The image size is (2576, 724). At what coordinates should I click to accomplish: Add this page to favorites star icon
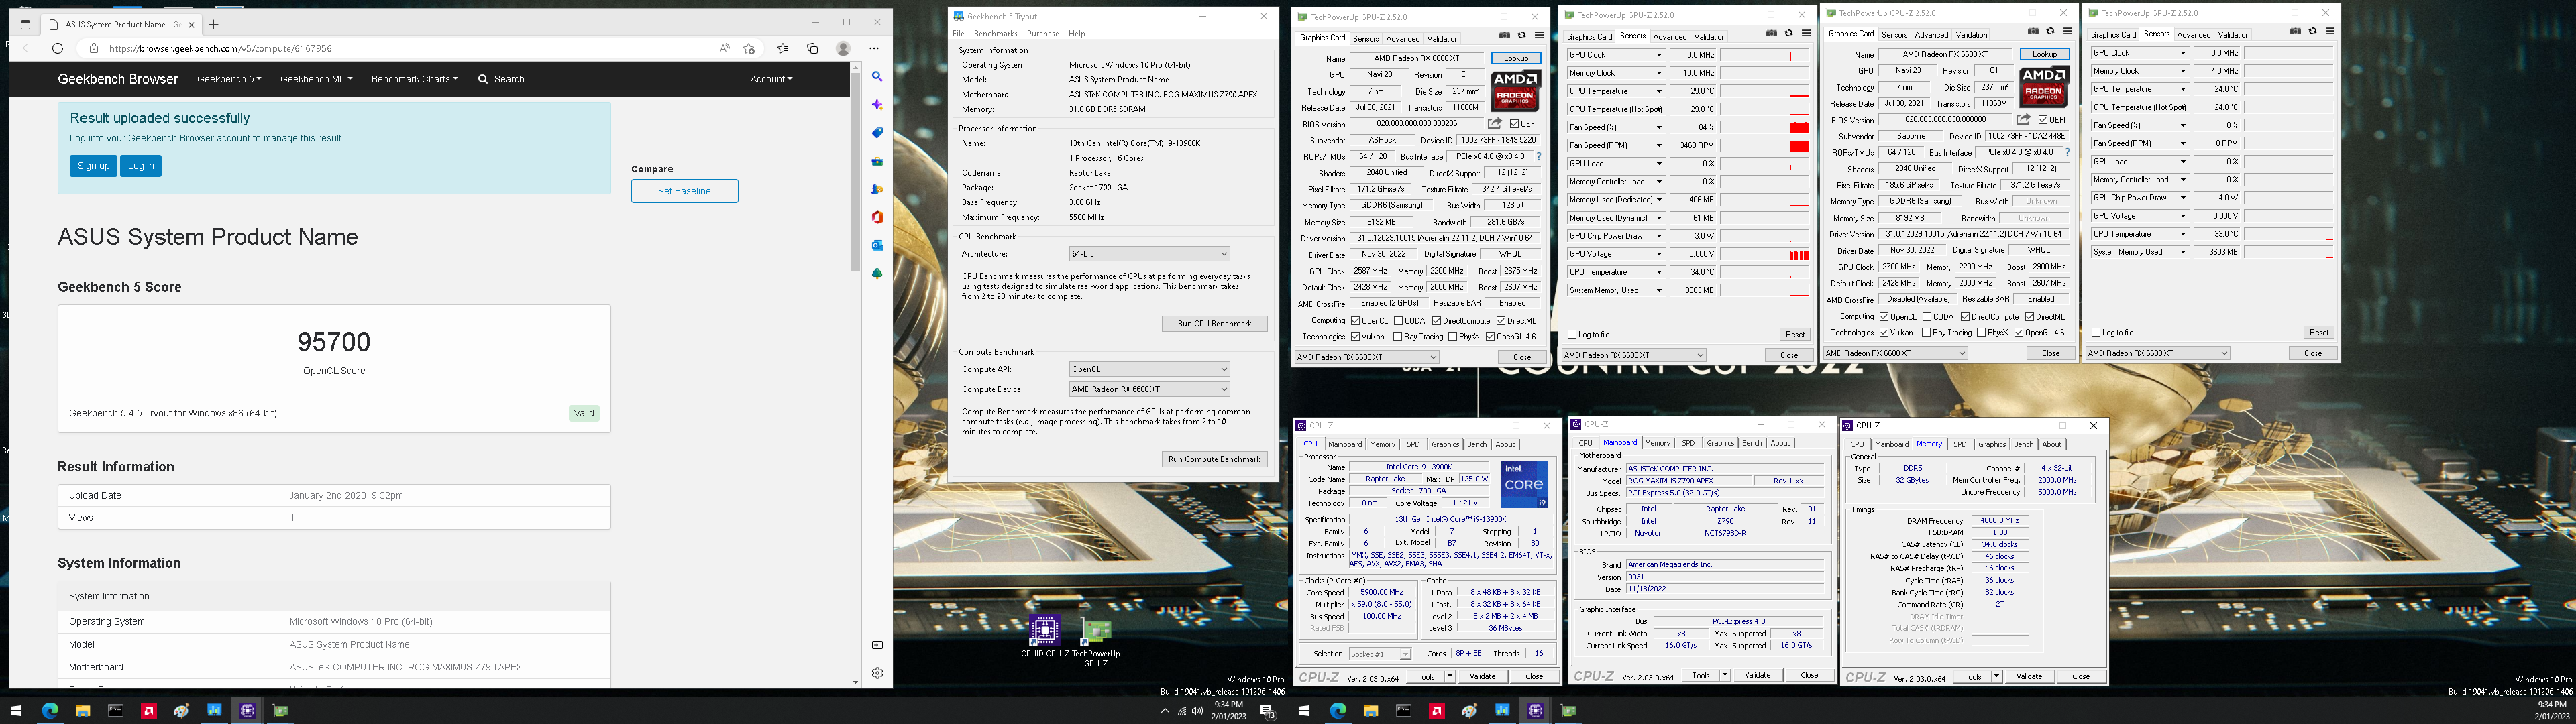pyautogui.click(x=750, y=48)
